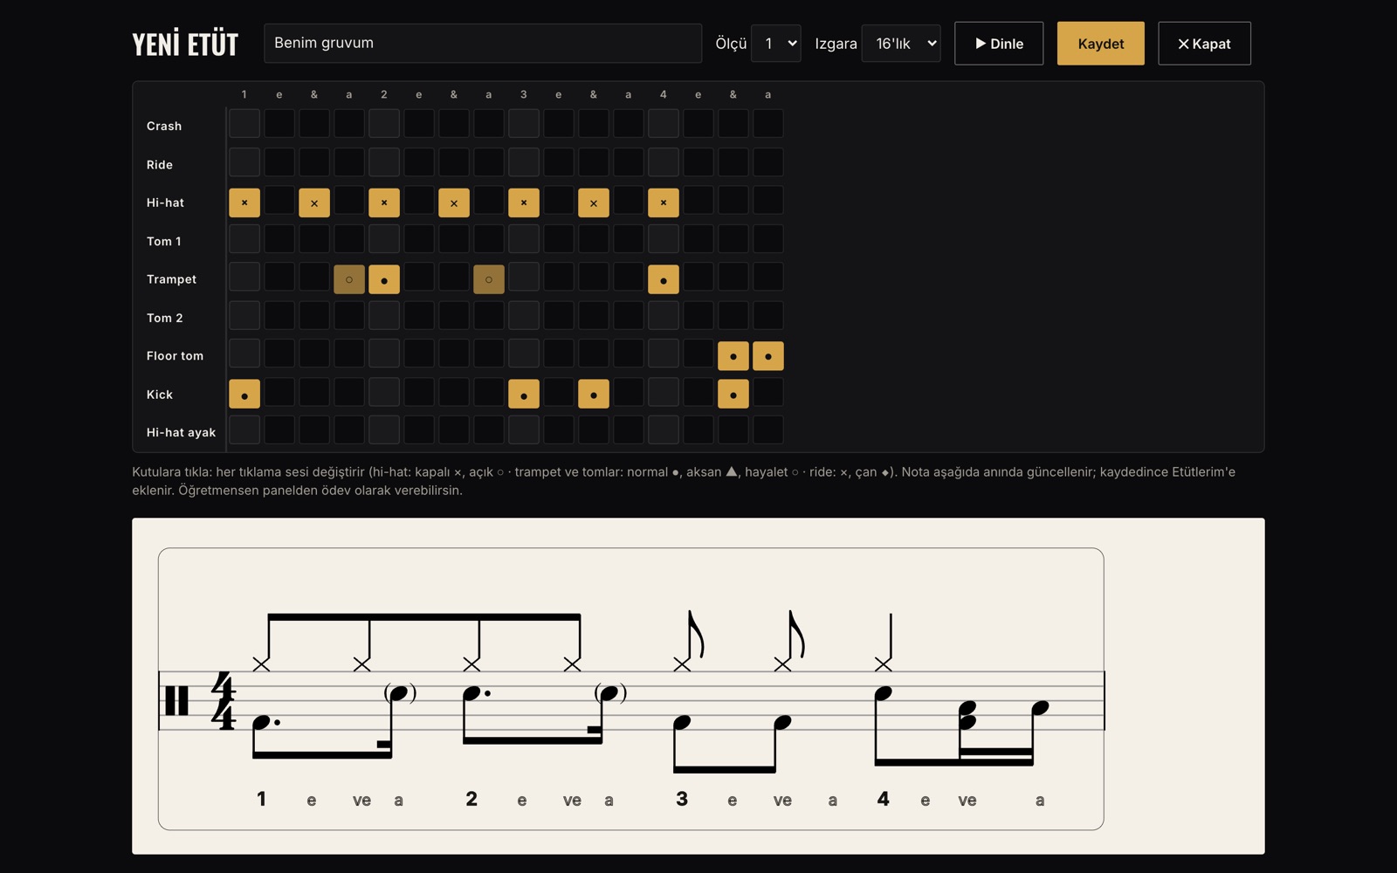This screenshot has height=873, width=1397.
Task: Toggle the Floor tom hit on last 'a'
Action: point(768,356)
